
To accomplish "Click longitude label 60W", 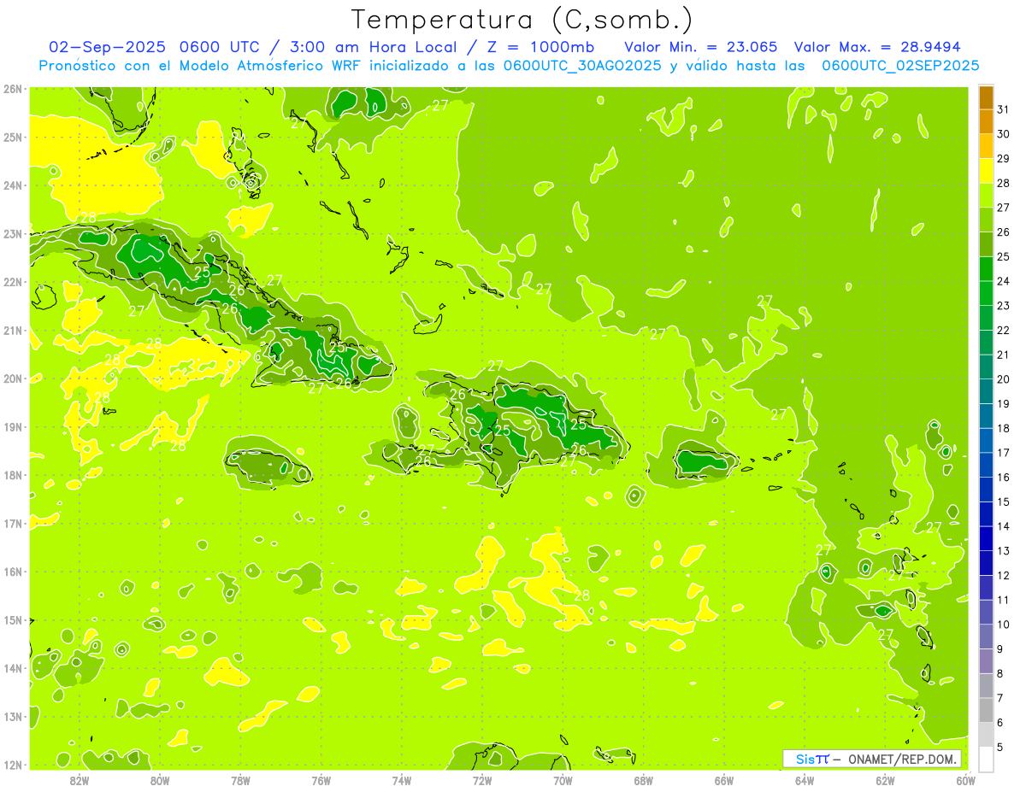I will point(966,780).
